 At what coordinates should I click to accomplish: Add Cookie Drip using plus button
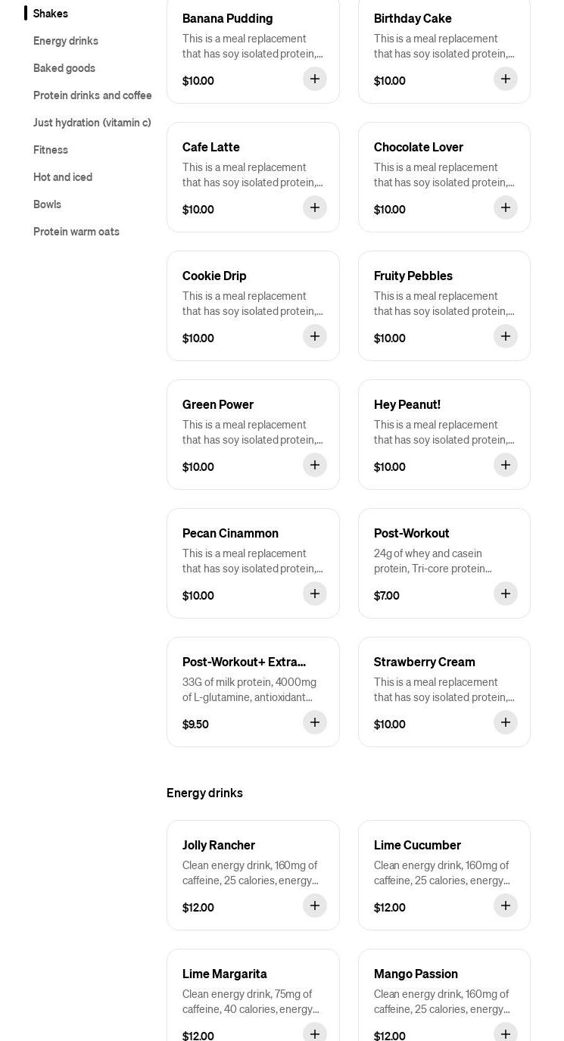pos(315,336)
